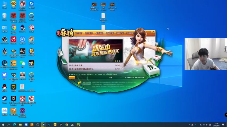This screenshot has height=127, width=227.
Task: Open the QQ penguin desktop icon
Action: click(5, 87)
